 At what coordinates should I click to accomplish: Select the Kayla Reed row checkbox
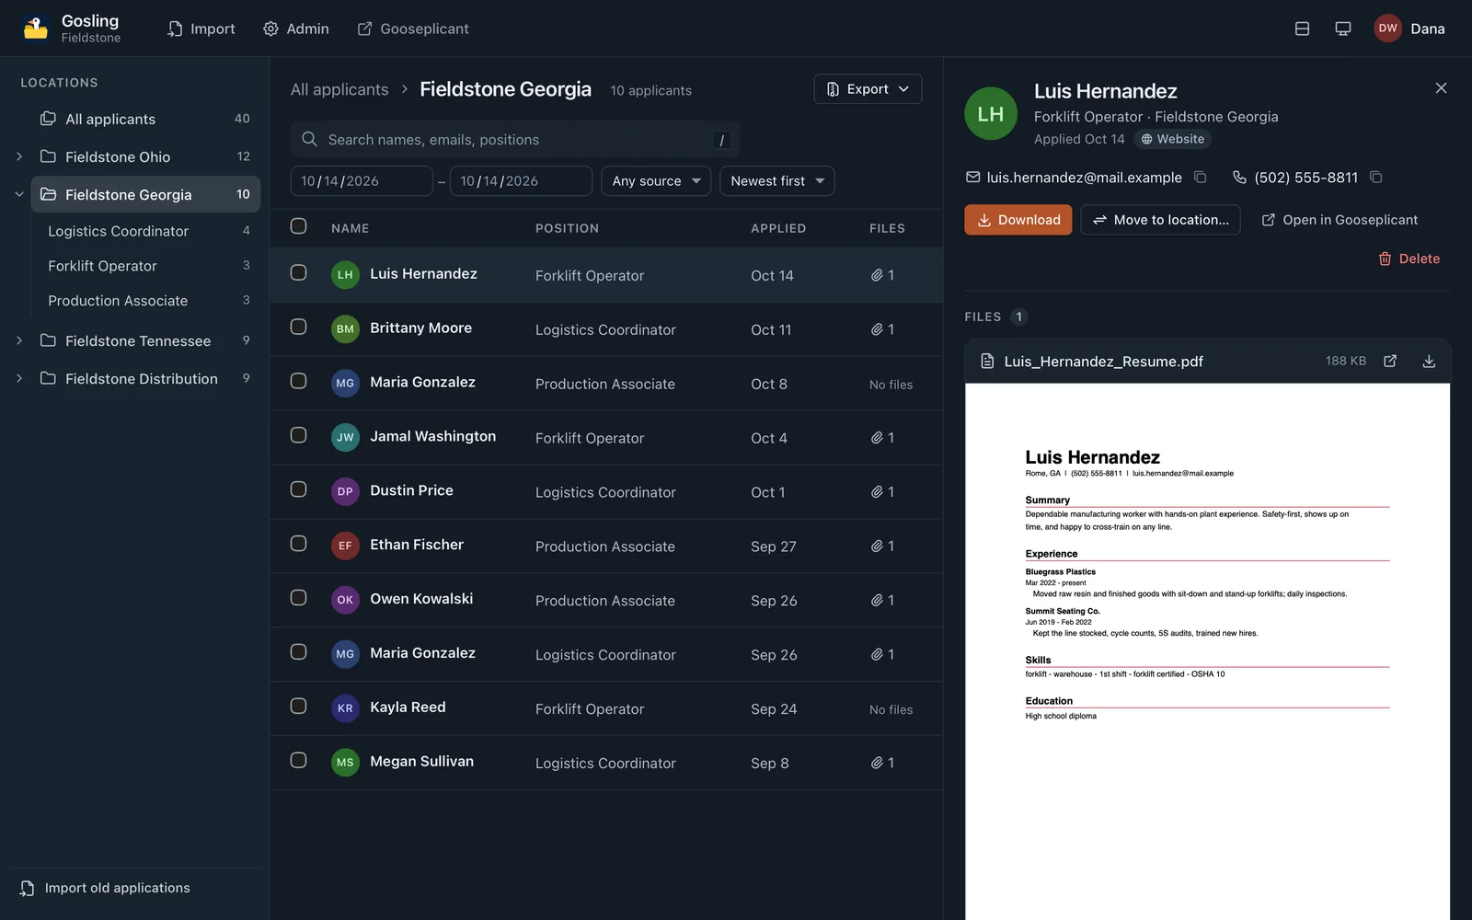(x=298, y=707)
